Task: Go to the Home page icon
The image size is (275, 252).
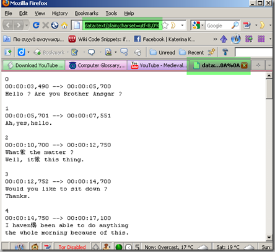Action: click(x=64, y=25)
